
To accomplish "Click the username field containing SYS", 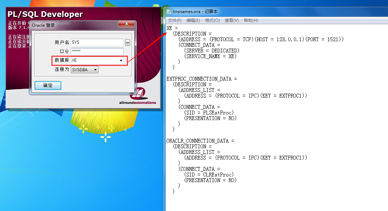I will pyautogui.click(x=97, y=42).
